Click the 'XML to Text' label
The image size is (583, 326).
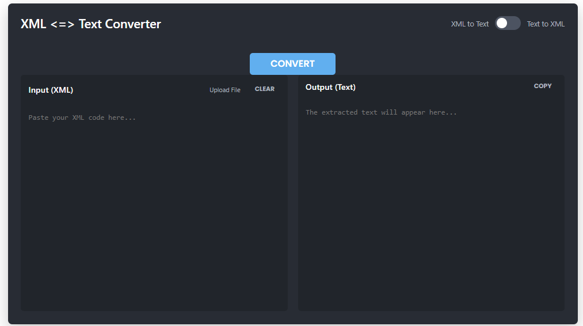[x=470, y=24]
